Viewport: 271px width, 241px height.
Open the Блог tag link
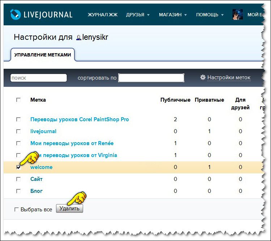tap(36, 191)
